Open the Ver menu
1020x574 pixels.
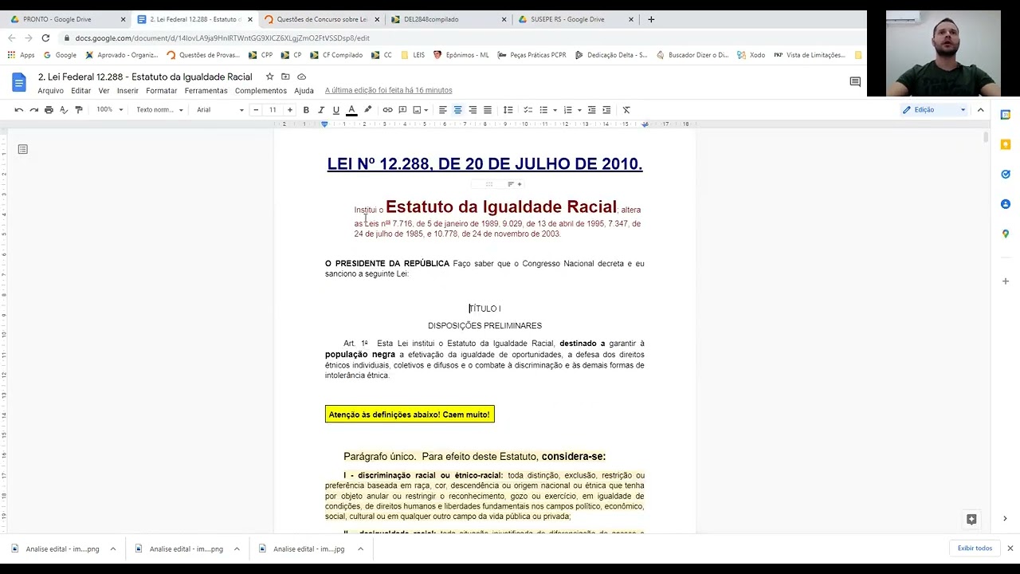(104, 91)
